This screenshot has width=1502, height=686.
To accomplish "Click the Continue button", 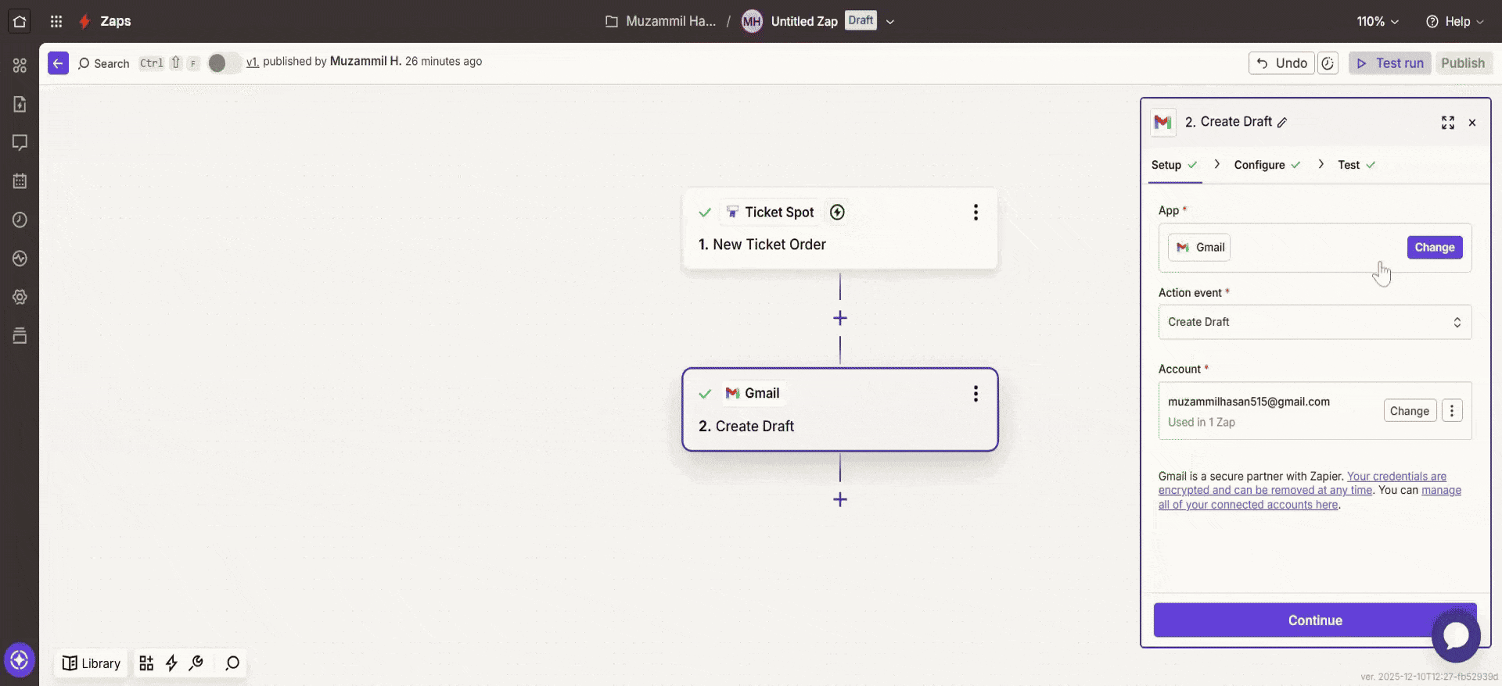I will [1315, 620].
